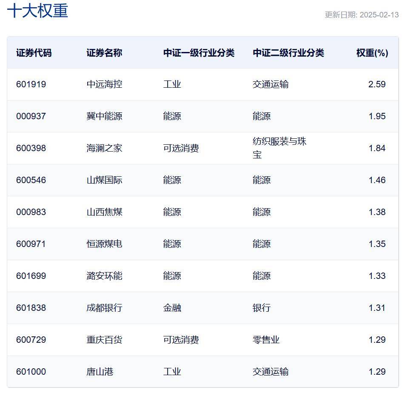Select stock name 恒源煤电
411x396 pixels.
pos(104,244)
